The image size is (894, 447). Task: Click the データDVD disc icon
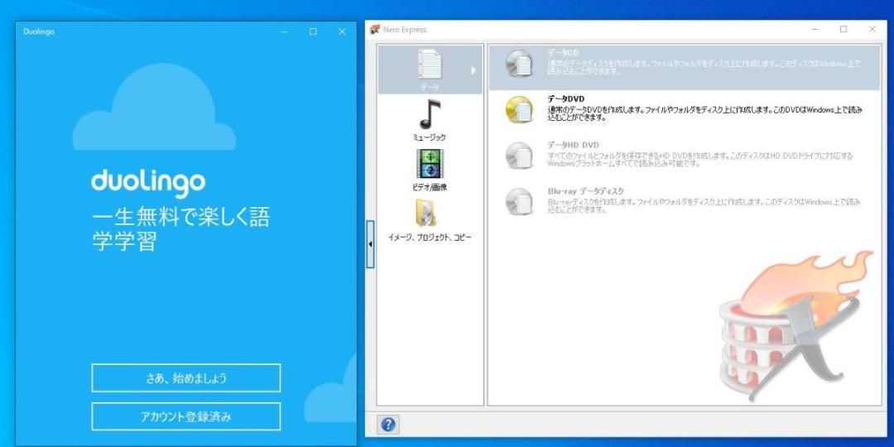[518, 109]
